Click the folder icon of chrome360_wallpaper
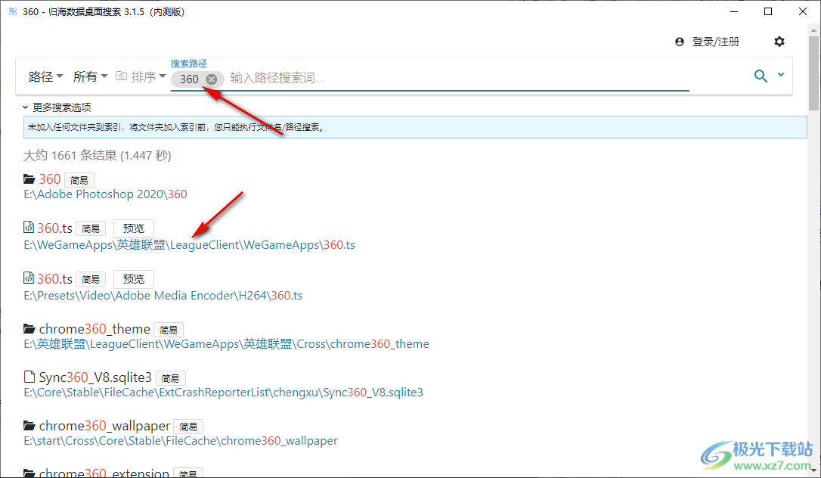The width and height of the screenshot is (821, 478). click(x=29, y=426)
